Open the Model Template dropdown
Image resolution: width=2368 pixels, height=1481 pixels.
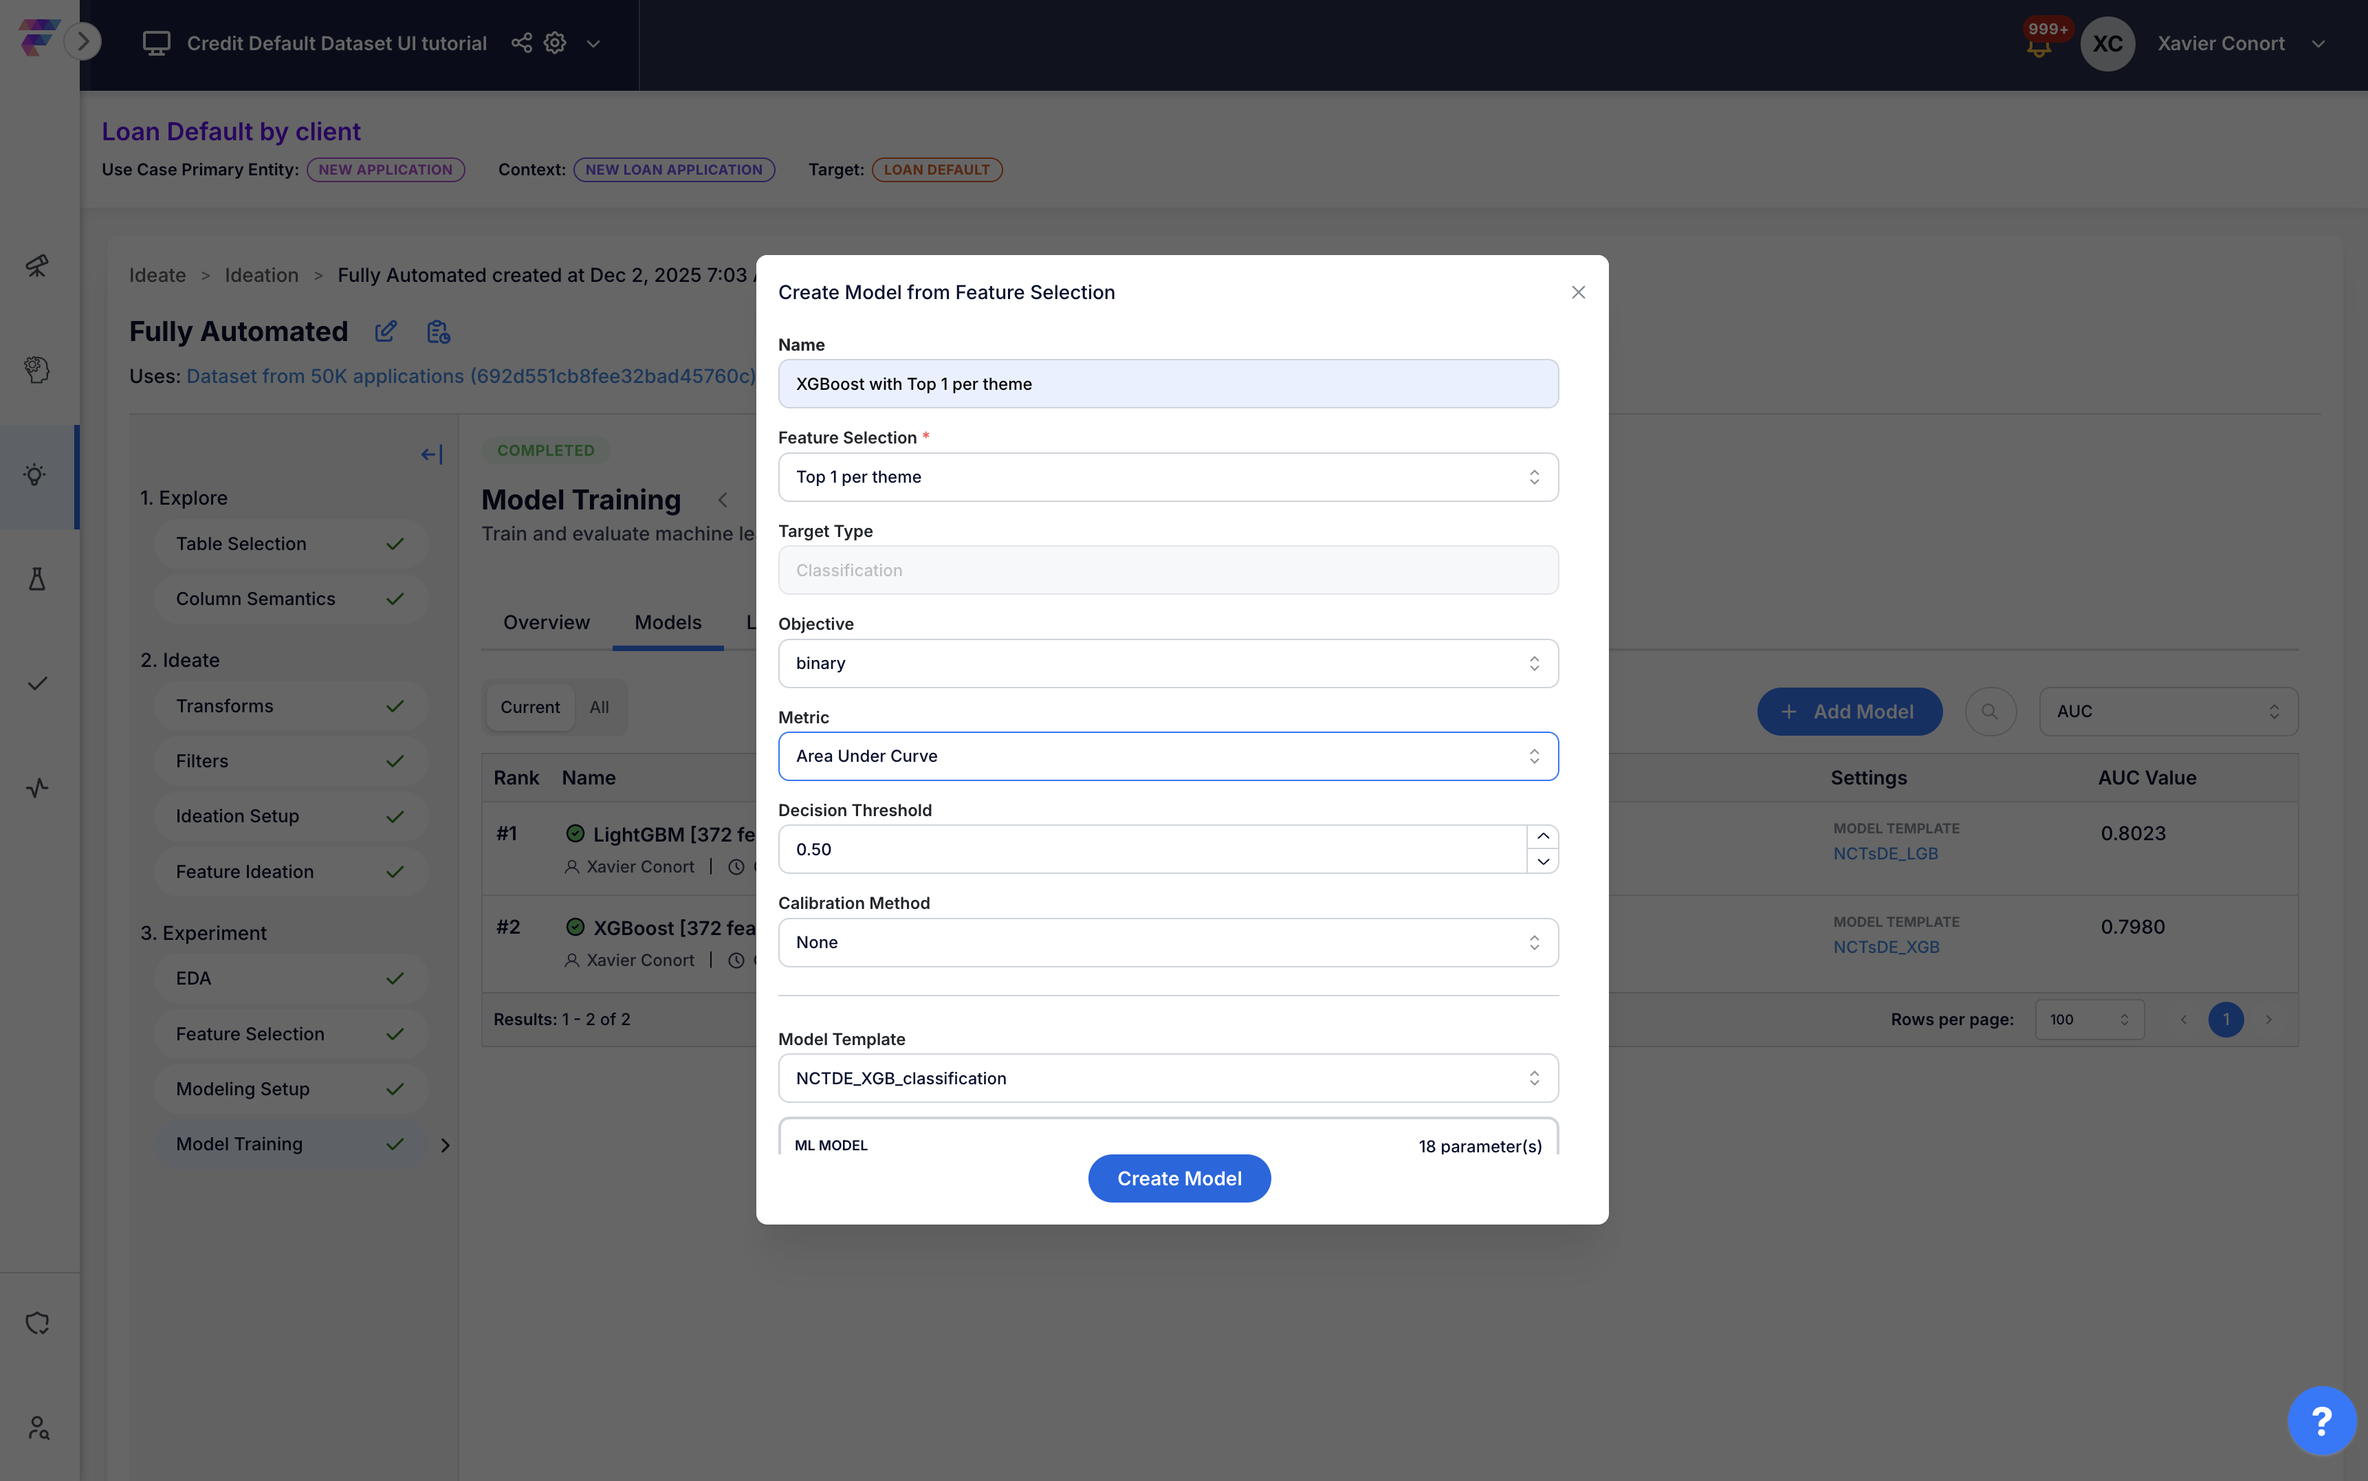pyautogui.click(x=1167, y=1078)
